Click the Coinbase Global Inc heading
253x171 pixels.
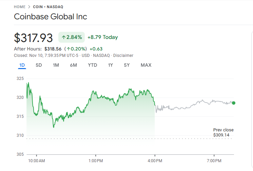[51, 17]
